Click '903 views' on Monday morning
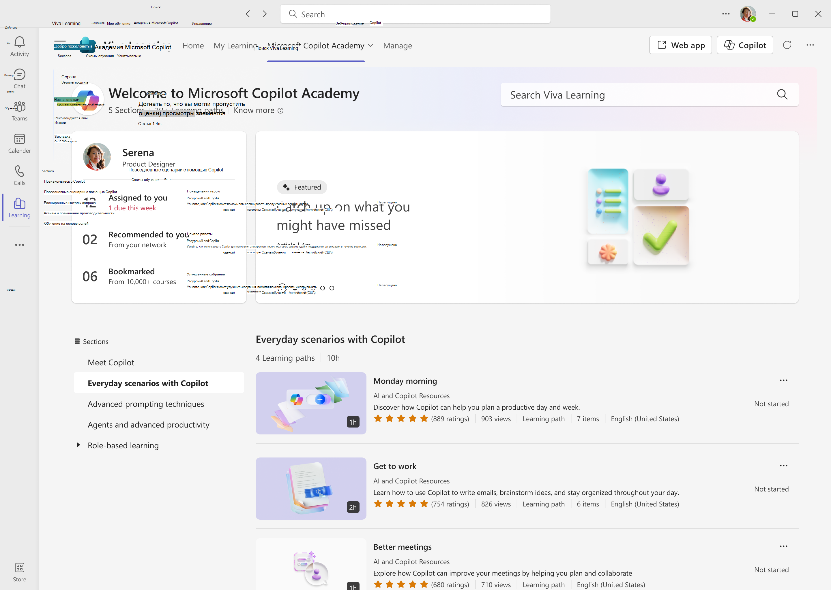This screenshot has height=590, width=831. point(496,419)
